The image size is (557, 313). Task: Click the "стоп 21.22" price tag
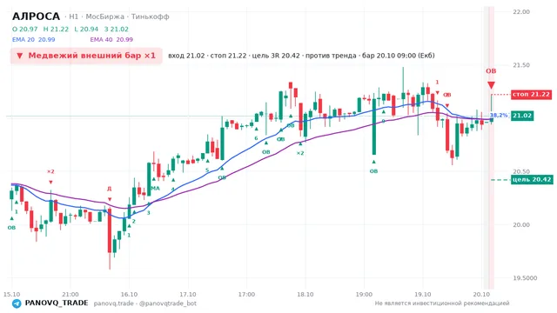(532, 95)
